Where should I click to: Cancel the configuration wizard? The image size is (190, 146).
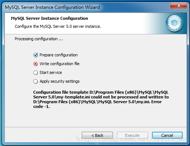click(167, 135)
